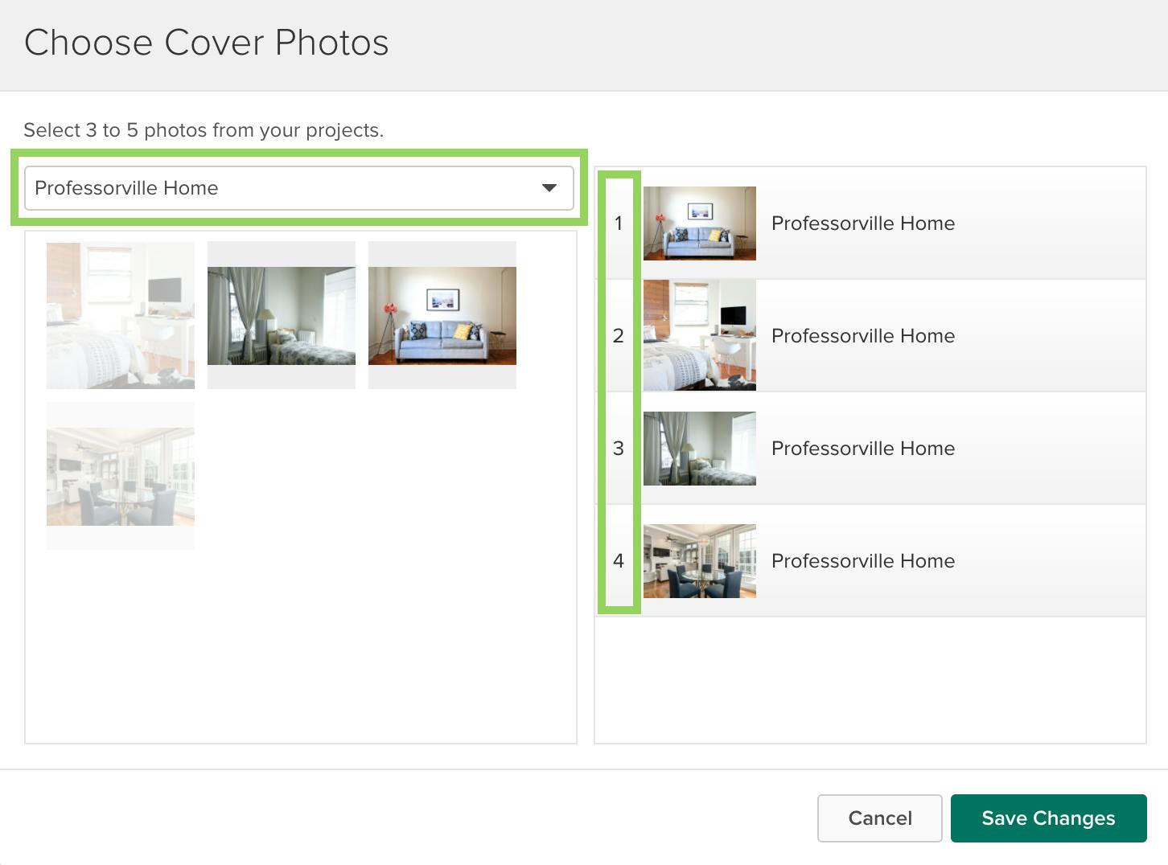Click order number 2 in the selected list
This screenshot has width=1168, height=865.
pyautogui.click(x=619, y=336)
